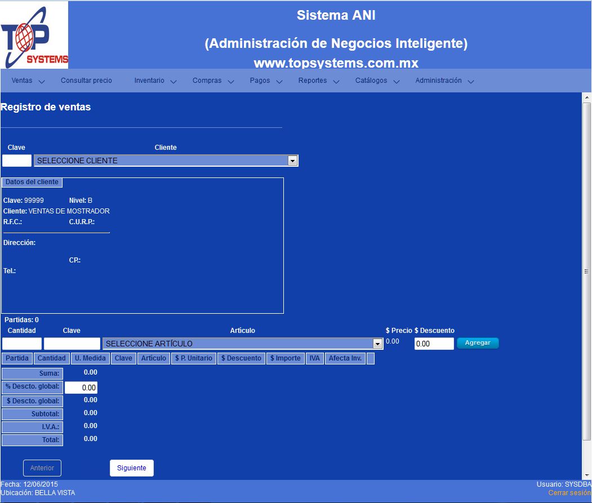Click the article Clave input field

72,344
